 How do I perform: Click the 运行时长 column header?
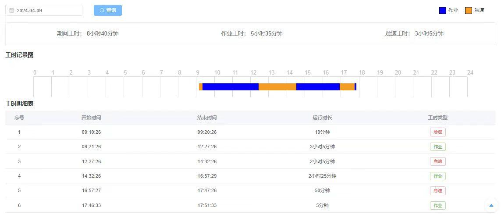point(322,118)
